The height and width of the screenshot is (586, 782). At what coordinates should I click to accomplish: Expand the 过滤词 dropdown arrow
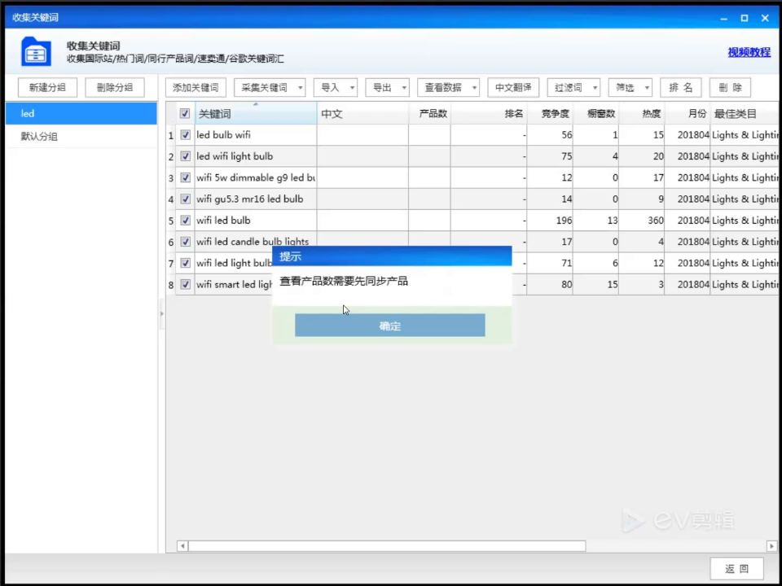tap(595, 88)
